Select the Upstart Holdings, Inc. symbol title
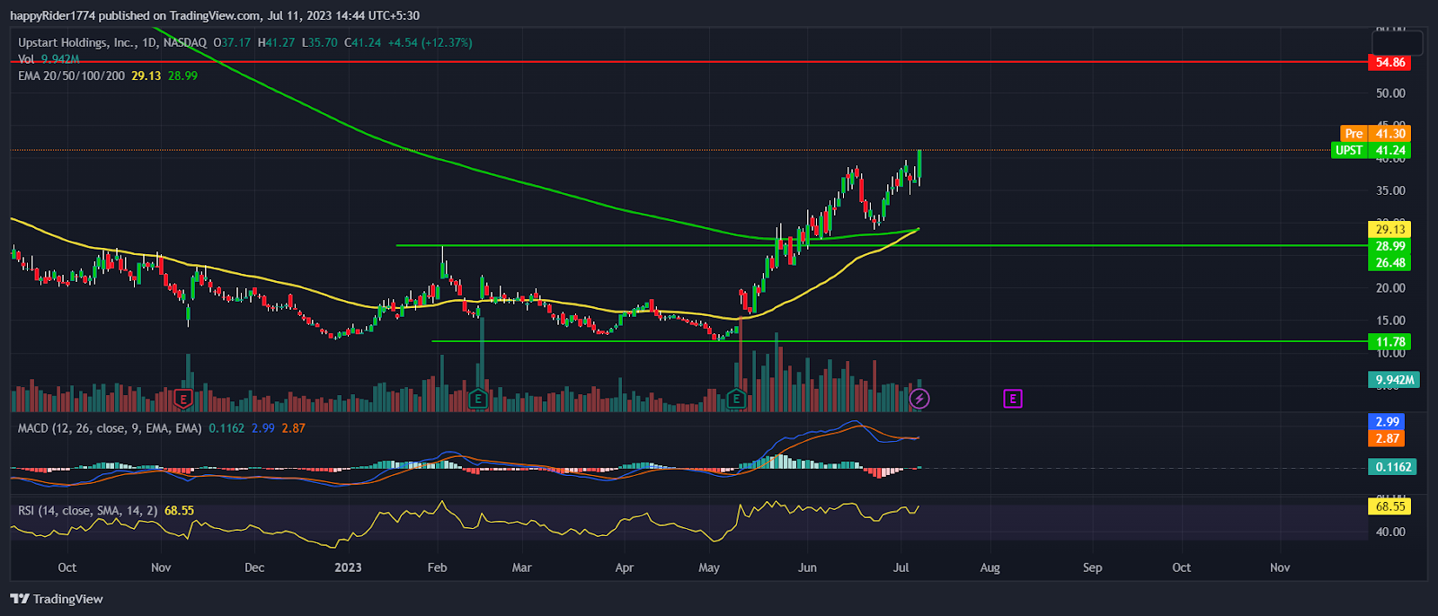This screenshot has width=1438, height=616. (77, 42)
